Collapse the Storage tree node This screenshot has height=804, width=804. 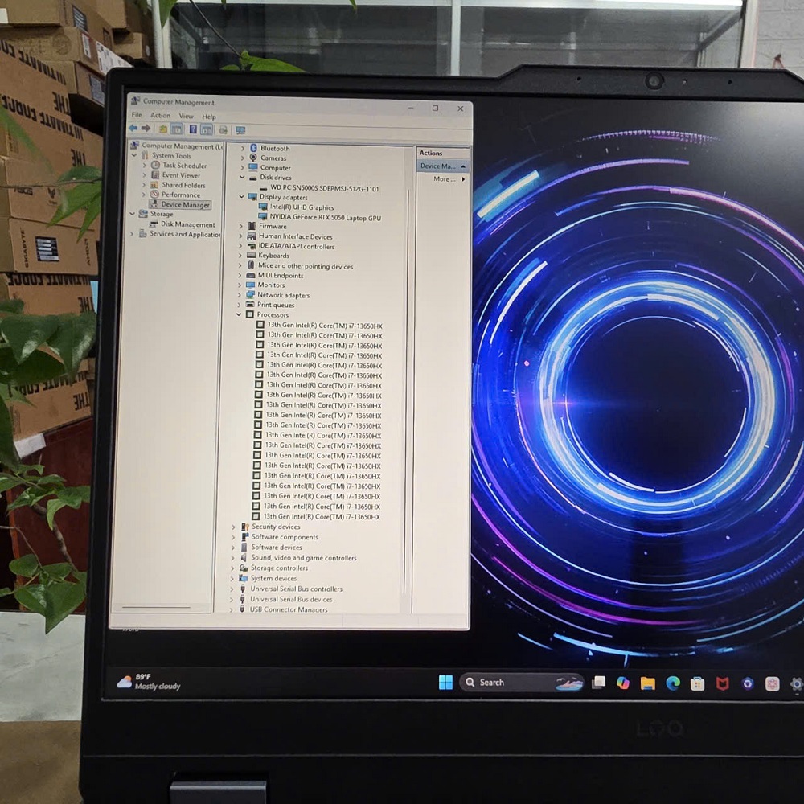[x=133, y=213]
